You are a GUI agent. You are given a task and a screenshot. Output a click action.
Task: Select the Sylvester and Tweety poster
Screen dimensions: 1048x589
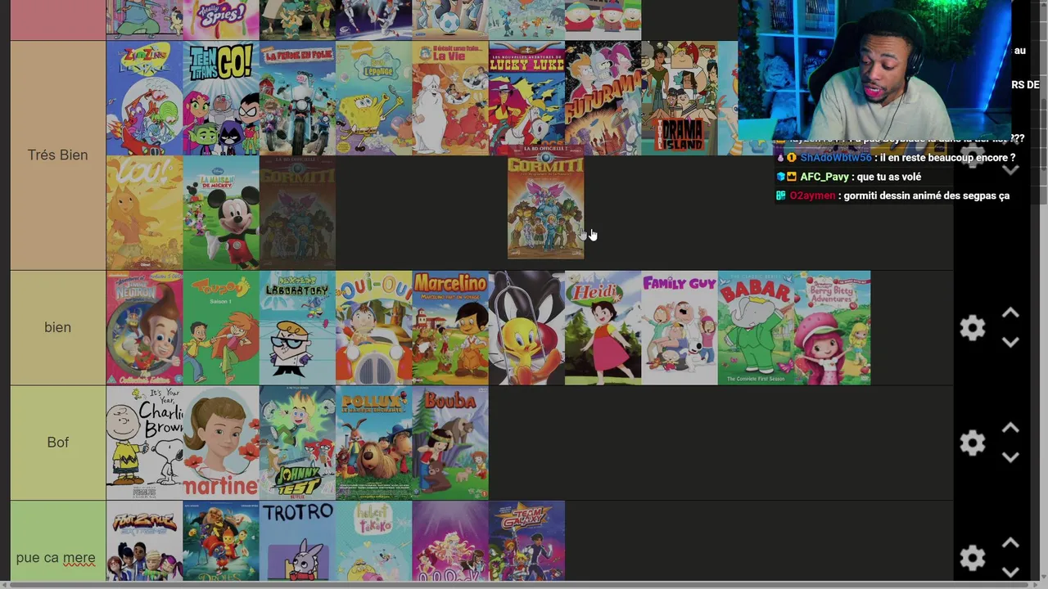[x=527, y=328]
